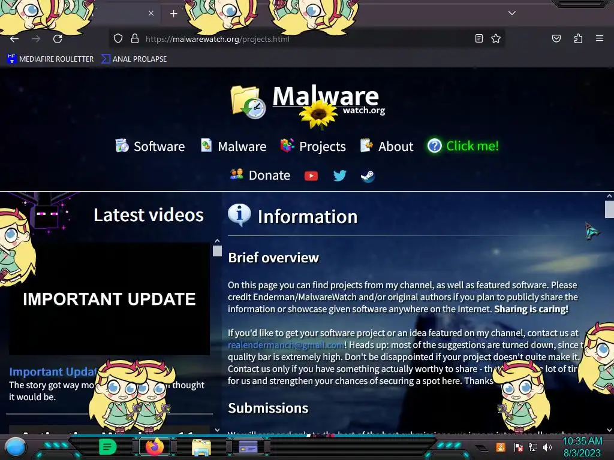Click the Java update tray icon
The height and width of the screenshot is (460, 614).
point(501,447)
